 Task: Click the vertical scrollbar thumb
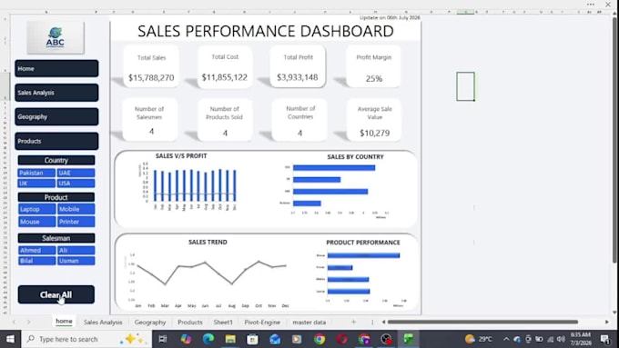(x=614, y=140)
